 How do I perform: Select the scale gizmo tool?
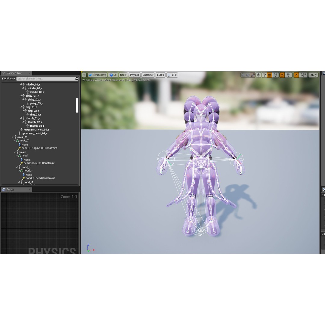click(x=253, y=75)
